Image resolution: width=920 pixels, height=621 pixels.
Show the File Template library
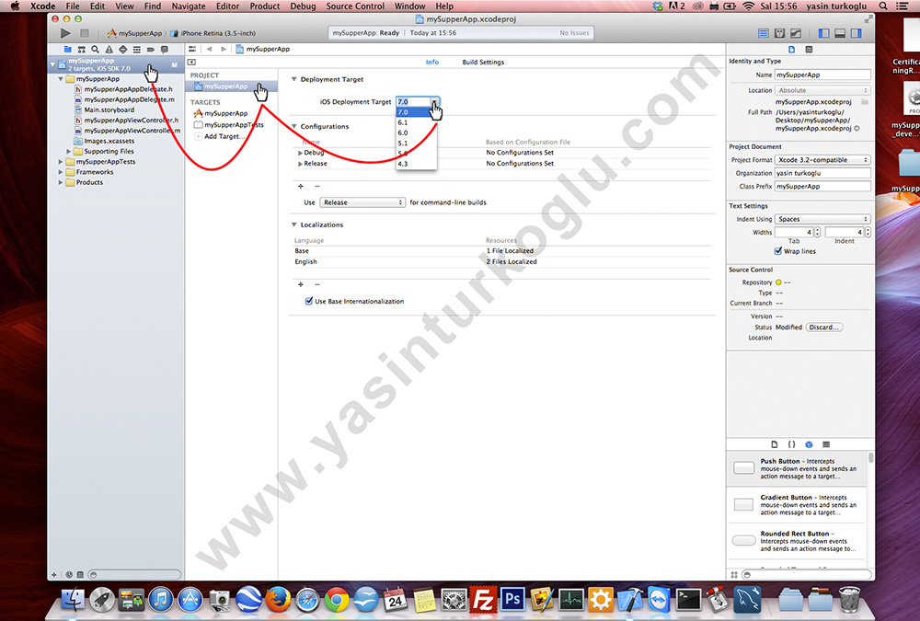click(x=775, y=444)
